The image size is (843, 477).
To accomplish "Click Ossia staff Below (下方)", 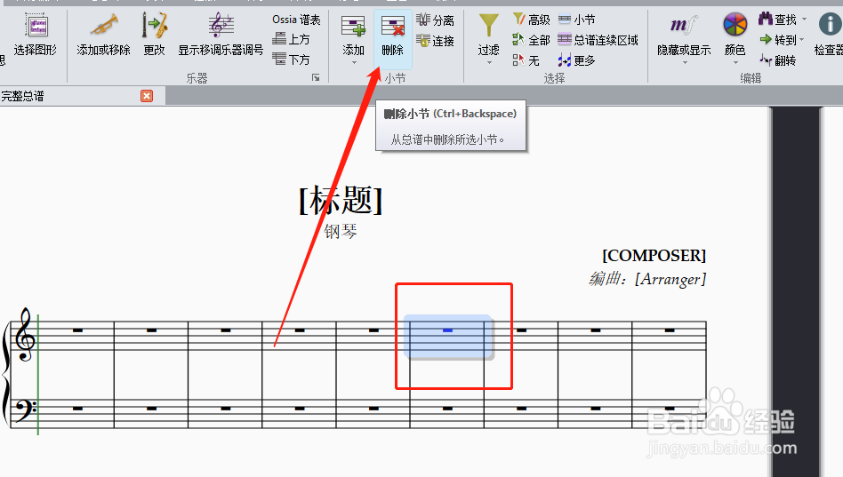I will click(x=291, y=60).
